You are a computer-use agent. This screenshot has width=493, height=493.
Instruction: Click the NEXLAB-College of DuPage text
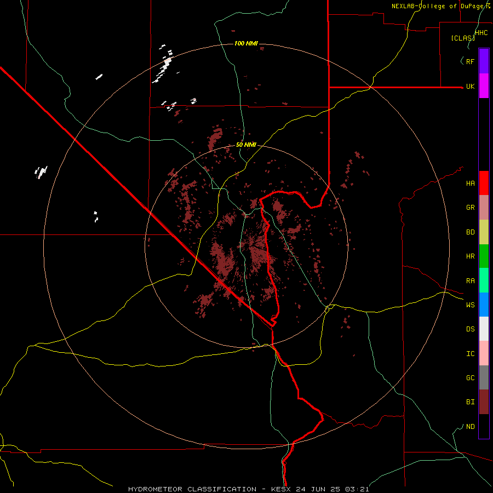438,6
